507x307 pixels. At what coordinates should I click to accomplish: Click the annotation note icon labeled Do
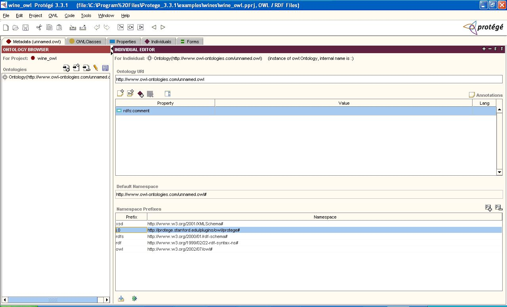pyautogui.click(x=130, y=94)
